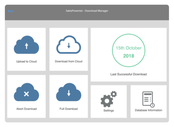Image resolution: width=174 pixels, height=127 pixels.
Task: Click the small gear in the Settings icon
Action: (114, 94)
